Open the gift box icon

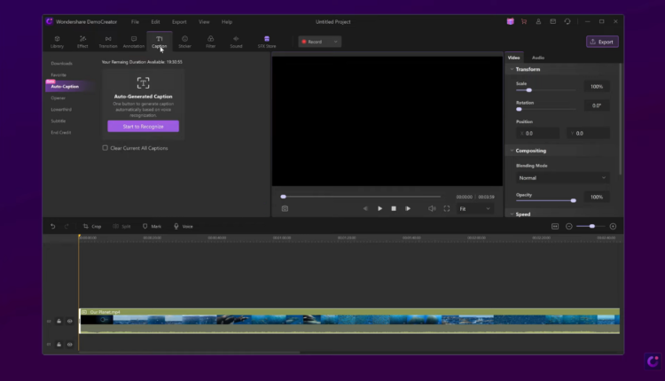[510, 21]
